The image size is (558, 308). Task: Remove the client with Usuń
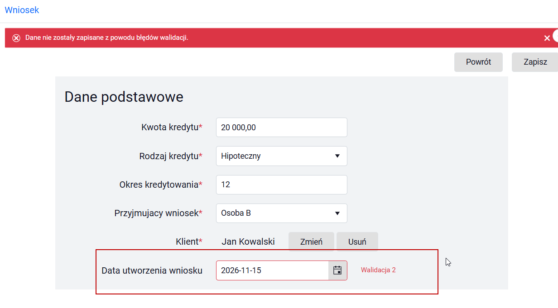[357, 242]
